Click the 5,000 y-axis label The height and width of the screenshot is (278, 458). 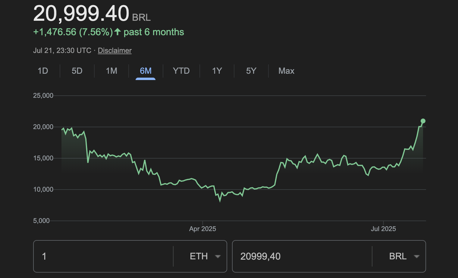click(x=41, y=221)
